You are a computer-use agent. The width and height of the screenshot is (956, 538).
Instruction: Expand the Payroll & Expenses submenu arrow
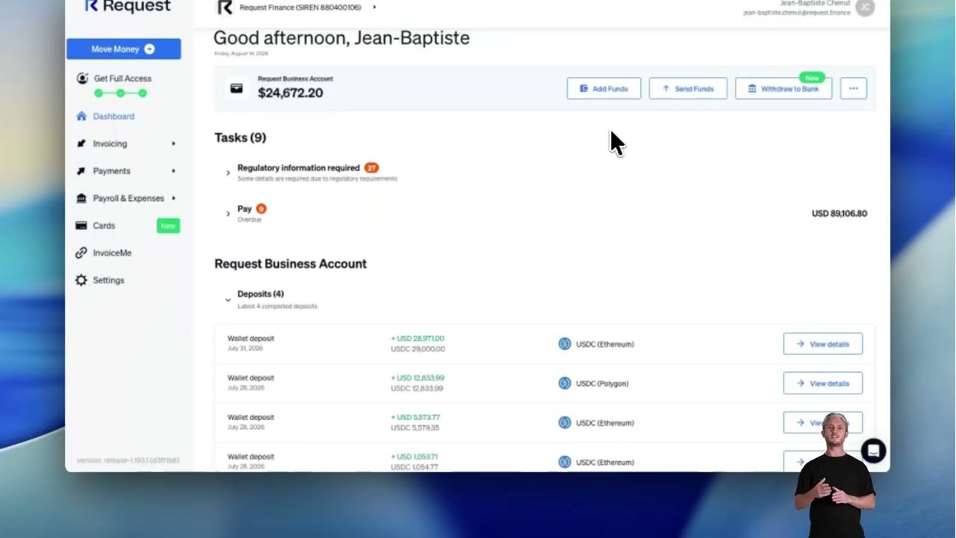[173, 198]
